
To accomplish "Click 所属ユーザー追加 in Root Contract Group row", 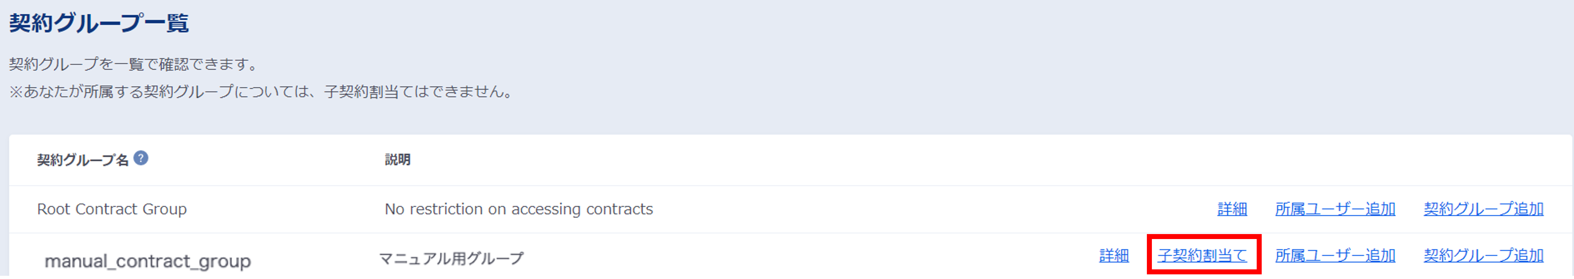I will (1335, 209).
